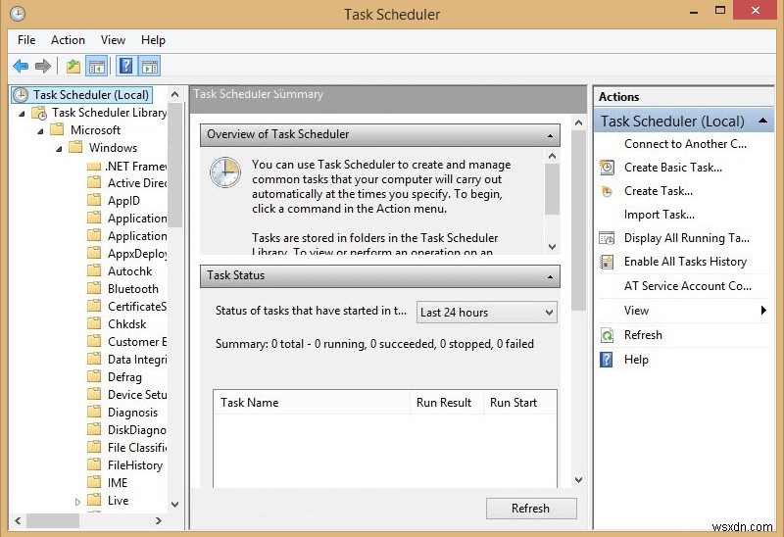This screenshot has width=784, height=537.
Task: Toggle the Show/Hide Action Pane icon
Action: (150, 66)
